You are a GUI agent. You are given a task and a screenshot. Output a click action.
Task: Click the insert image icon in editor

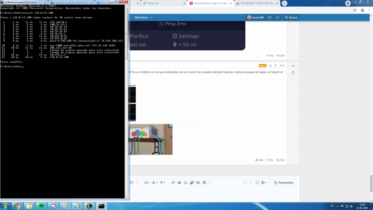(x=180, y=182)
